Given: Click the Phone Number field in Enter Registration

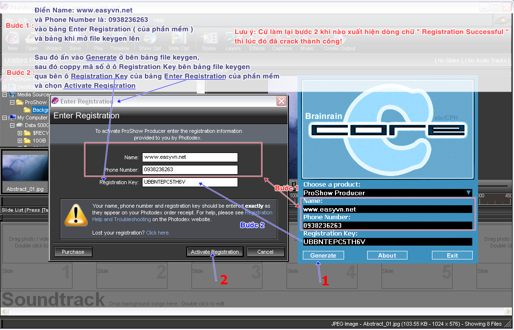Looking at the screenshot, I should 190,170.
